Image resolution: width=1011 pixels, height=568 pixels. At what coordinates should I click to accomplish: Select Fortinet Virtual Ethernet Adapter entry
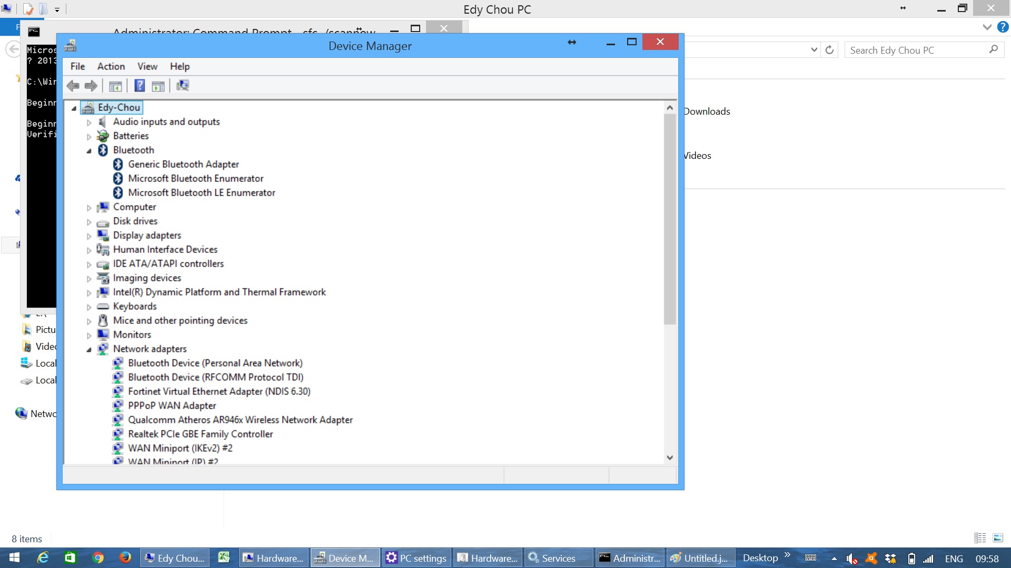click(219, 391)
